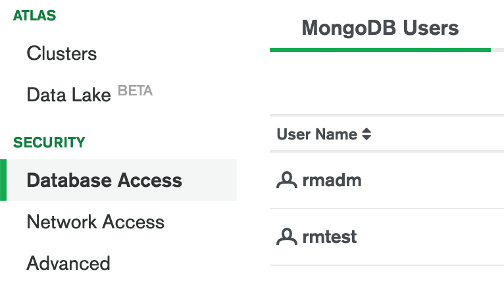Click the blank area above the User Name header
Viewport: 504px width, 283px height.
coord(387,83)
